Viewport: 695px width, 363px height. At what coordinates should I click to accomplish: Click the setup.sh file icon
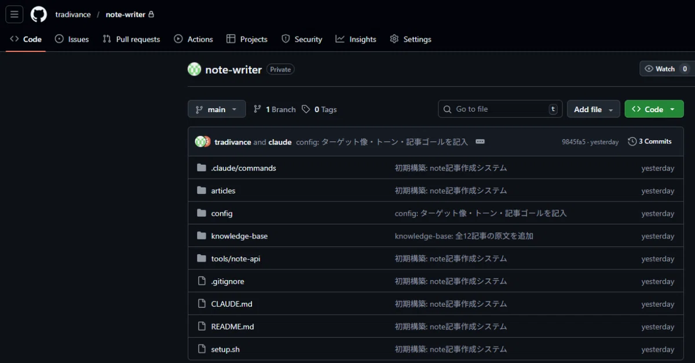point(202,349)
